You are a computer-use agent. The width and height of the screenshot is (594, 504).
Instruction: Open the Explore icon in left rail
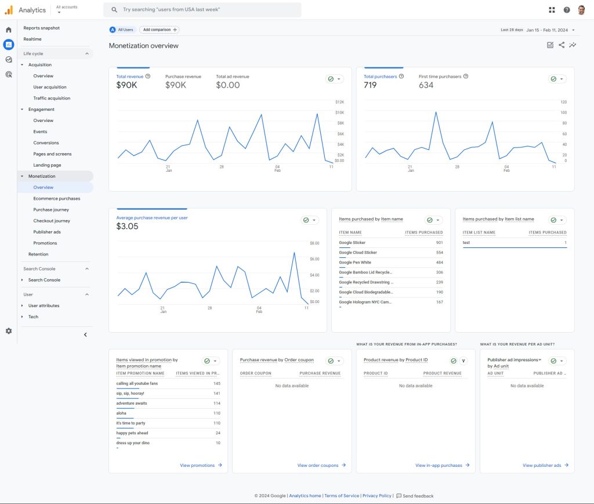coord(8,60)
